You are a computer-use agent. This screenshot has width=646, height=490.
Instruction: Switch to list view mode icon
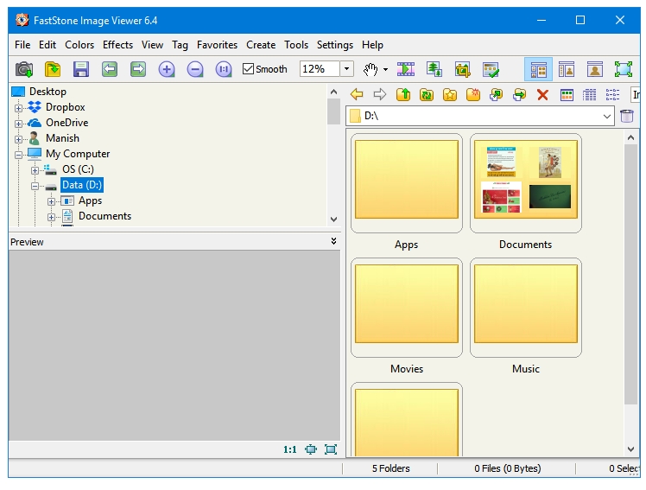(x=612, y=95)
